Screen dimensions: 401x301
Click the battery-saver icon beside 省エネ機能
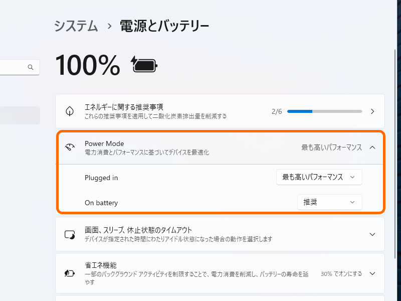tap(70, 273)
